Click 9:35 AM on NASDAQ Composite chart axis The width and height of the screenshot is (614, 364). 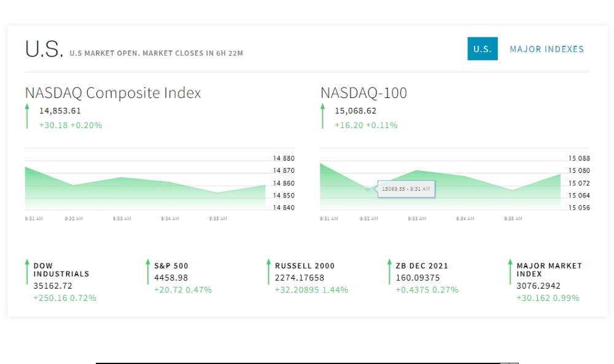pos(218,219)
